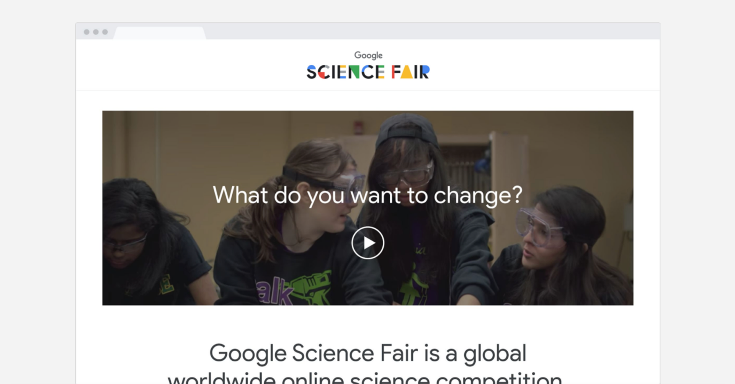Click the first gray window dot
The height and width of the screenshot is (384, 735).
pyautogui.click(x=87, y=32)
